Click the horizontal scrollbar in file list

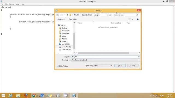[103, 53]
